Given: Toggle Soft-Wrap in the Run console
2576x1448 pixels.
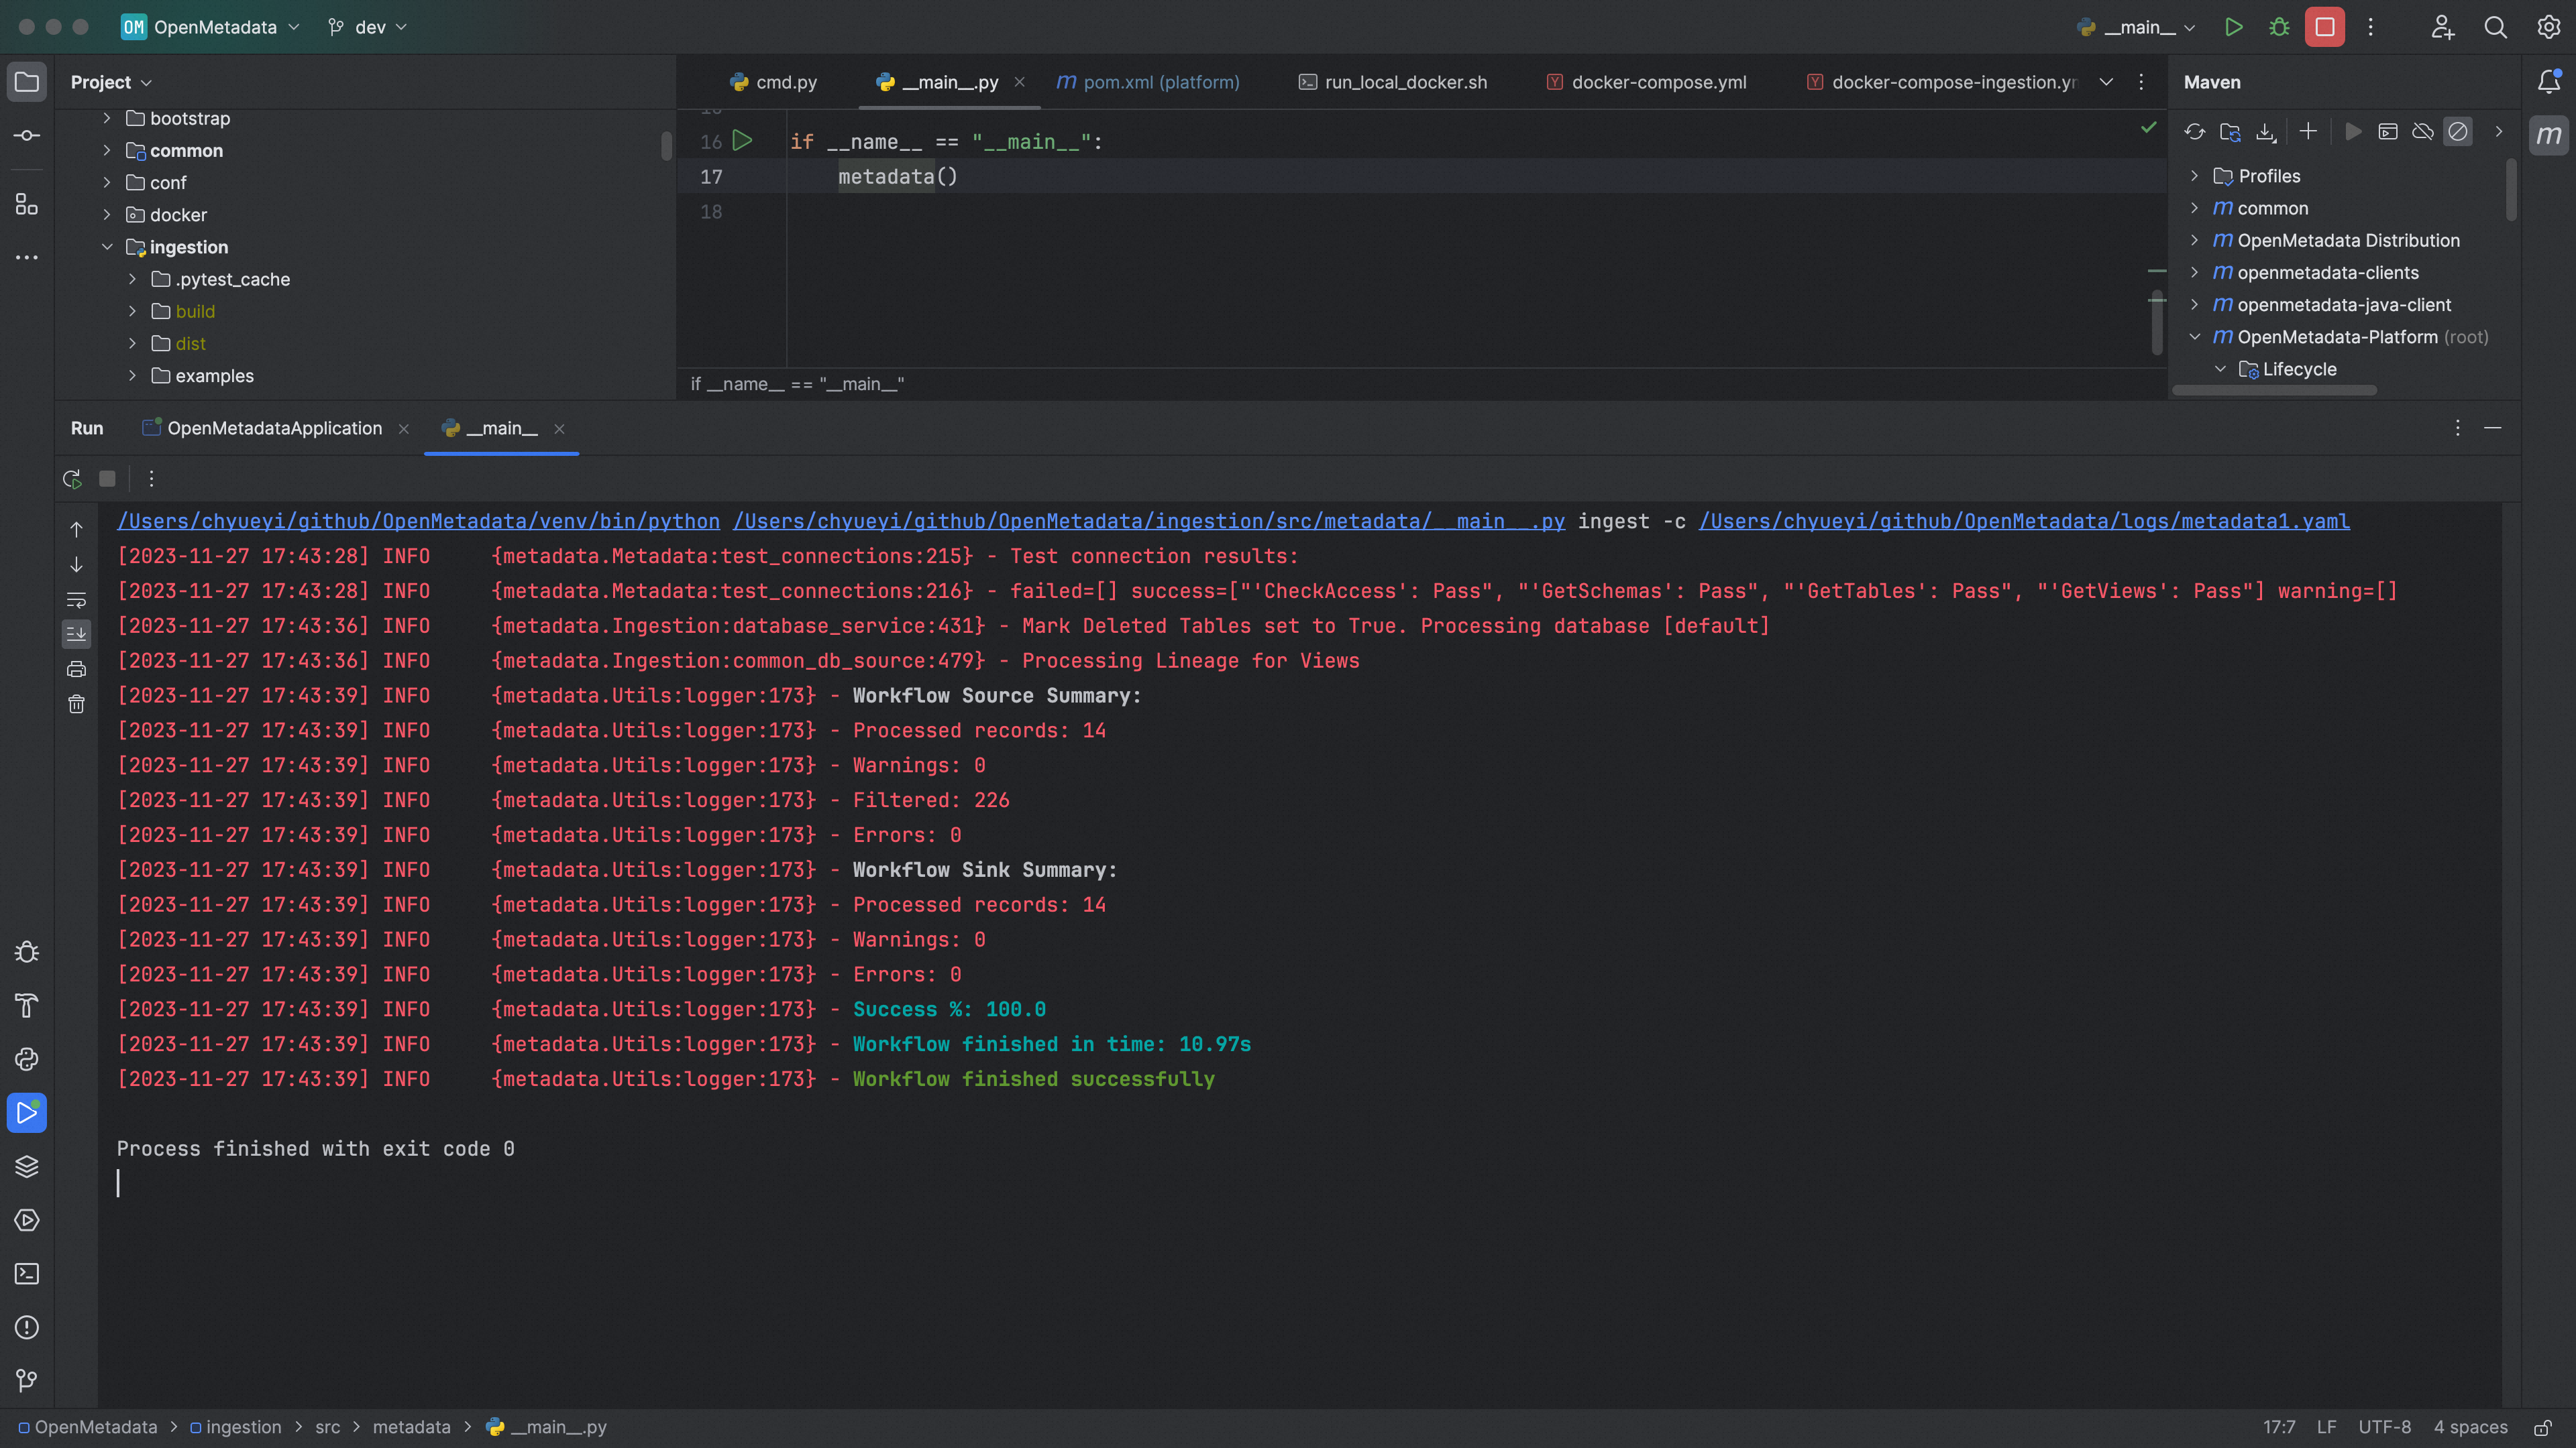Looking at the screenshot, I should (x=77, y=599).
